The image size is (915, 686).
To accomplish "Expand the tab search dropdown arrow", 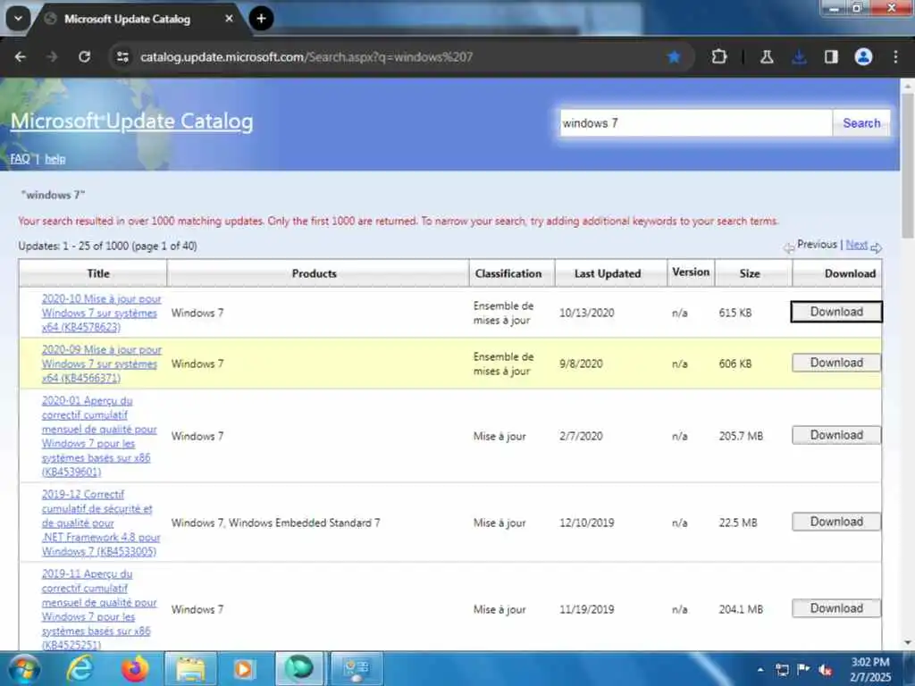I will click(x=18, y=19).
